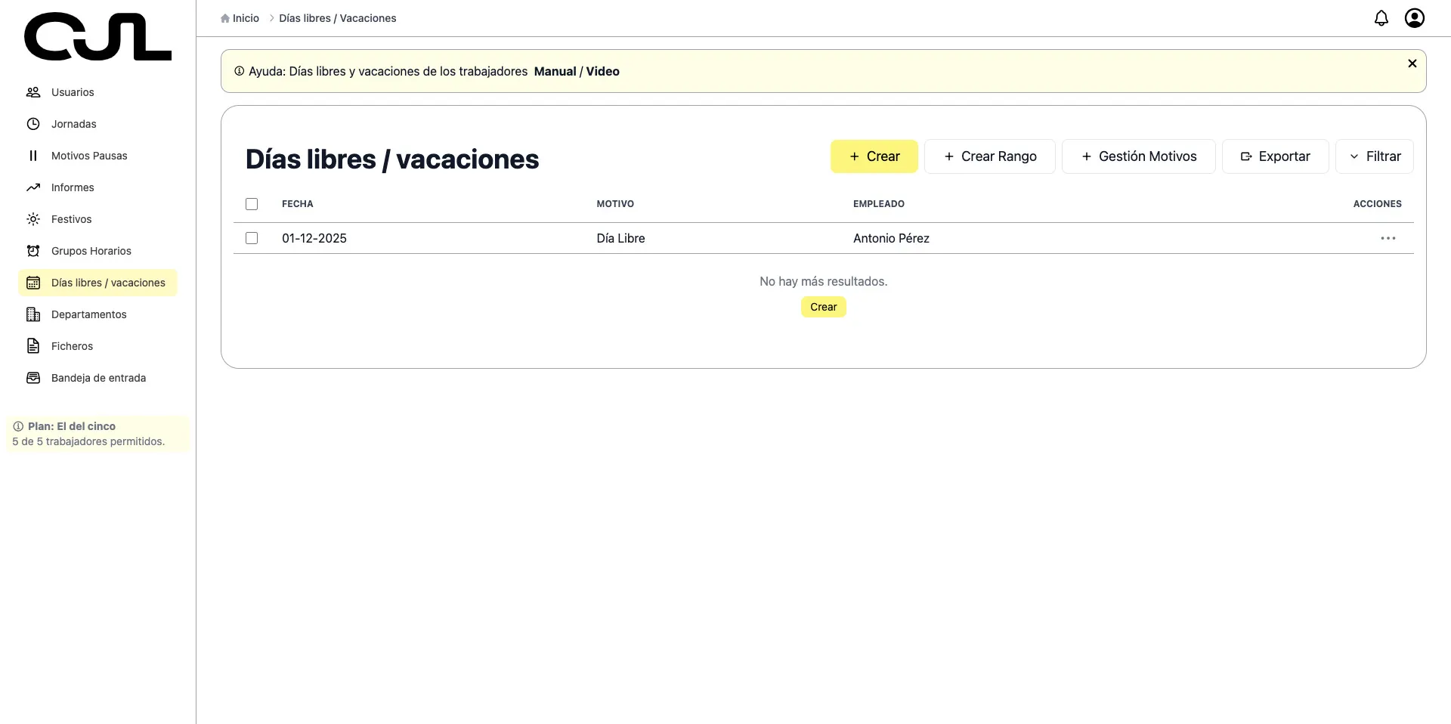Click the yellow Crear button
1451x724 pixels.
(x=874, y=156)
